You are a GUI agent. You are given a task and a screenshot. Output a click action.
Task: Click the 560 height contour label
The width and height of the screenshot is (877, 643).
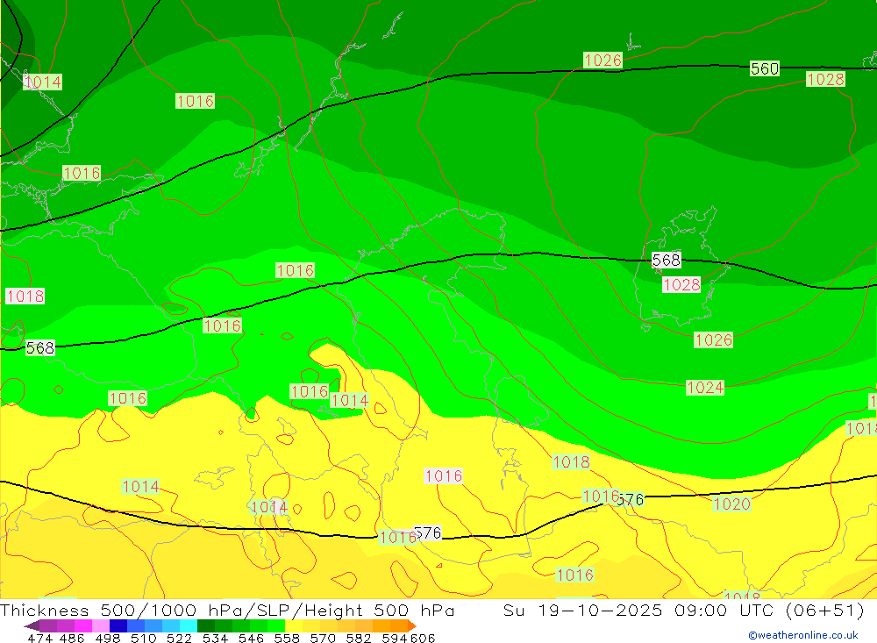click(x=765, y=68)
